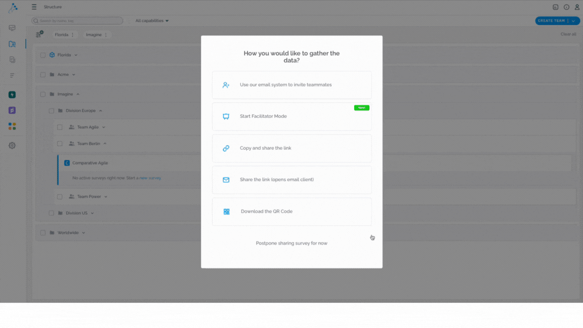Click the user profile icon

pos(577,7)
